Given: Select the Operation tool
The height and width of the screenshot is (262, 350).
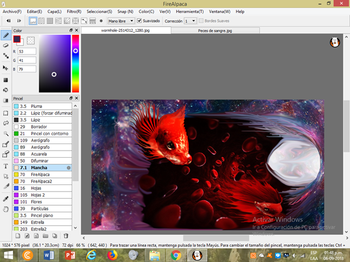Looking at the screenshot, I should point(6,177).
